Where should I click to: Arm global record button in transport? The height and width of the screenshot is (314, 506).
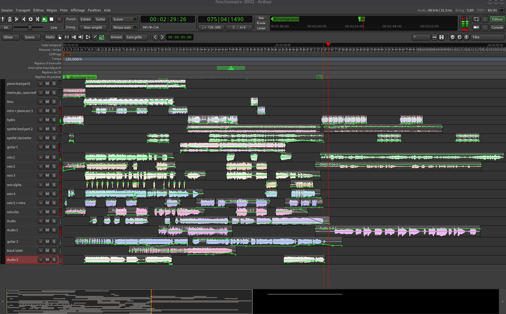click(x=59, y=19)
